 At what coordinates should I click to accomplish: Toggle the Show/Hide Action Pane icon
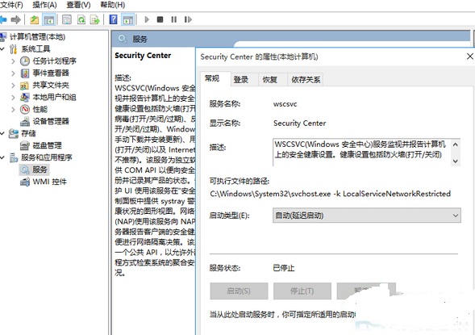pyautogui.click(x=128, y=20)
